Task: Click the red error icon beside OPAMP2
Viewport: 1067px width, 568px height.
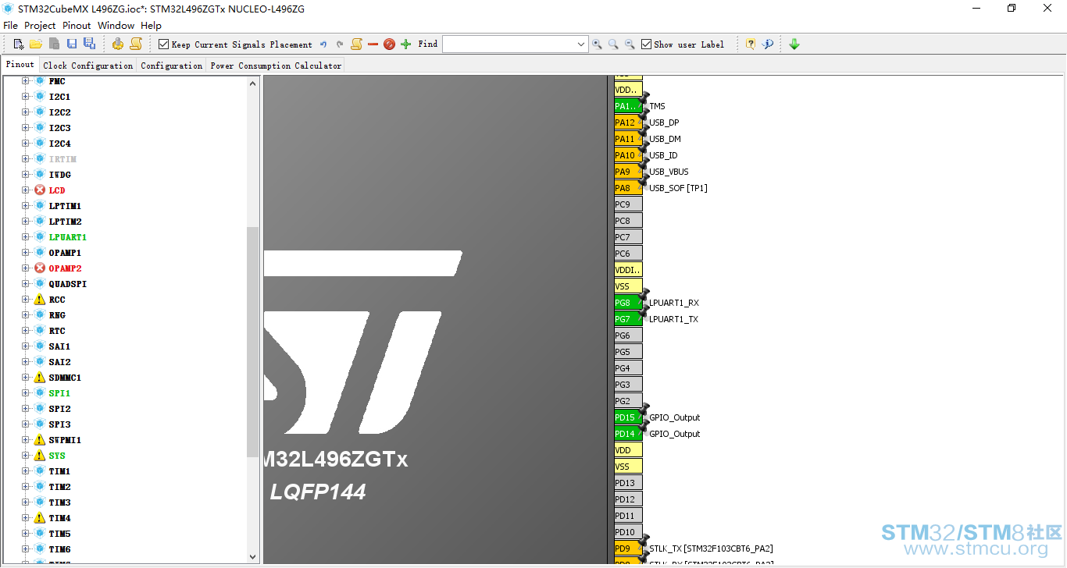Action: (40, 268)
